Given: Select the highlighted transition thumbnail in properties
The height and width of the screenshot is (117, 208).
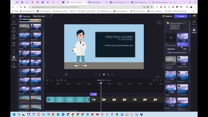Looking at the screenshot, I should click(183, 39).
